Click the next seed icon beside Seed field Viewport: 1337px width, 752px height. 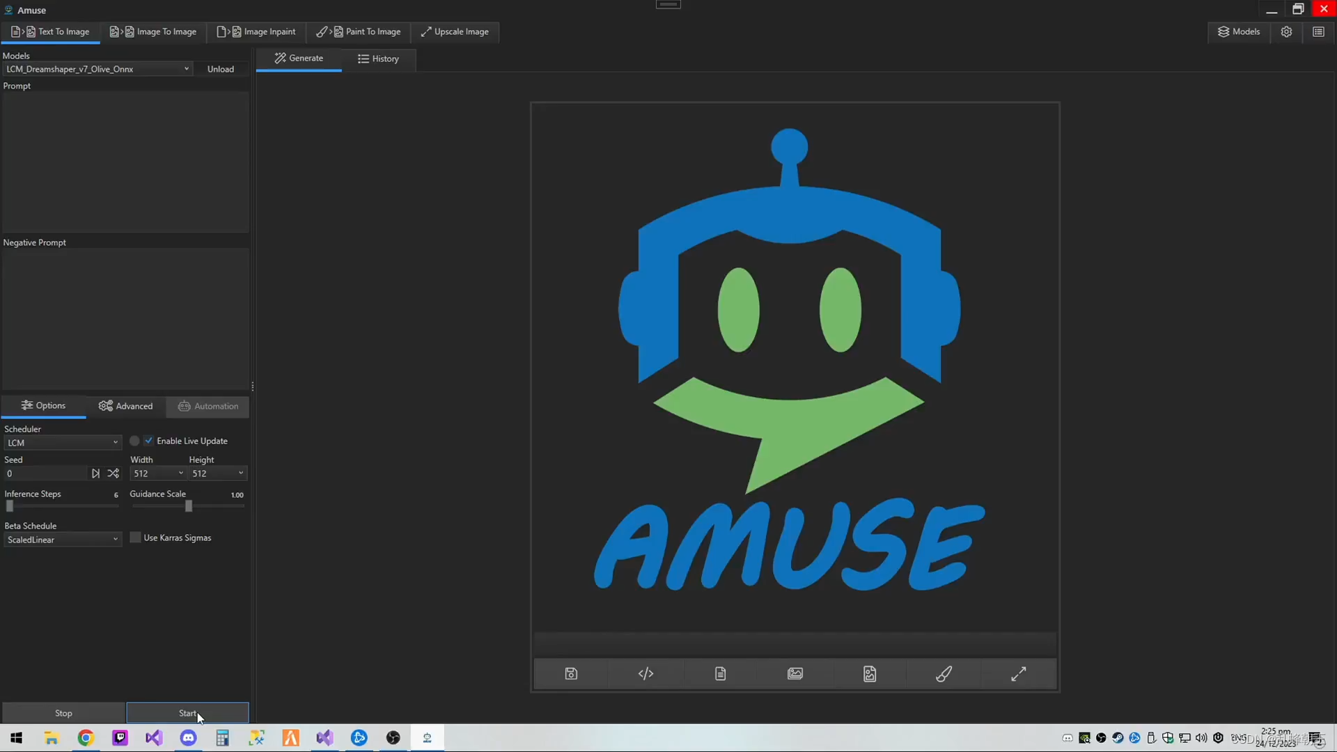(95, 473)
